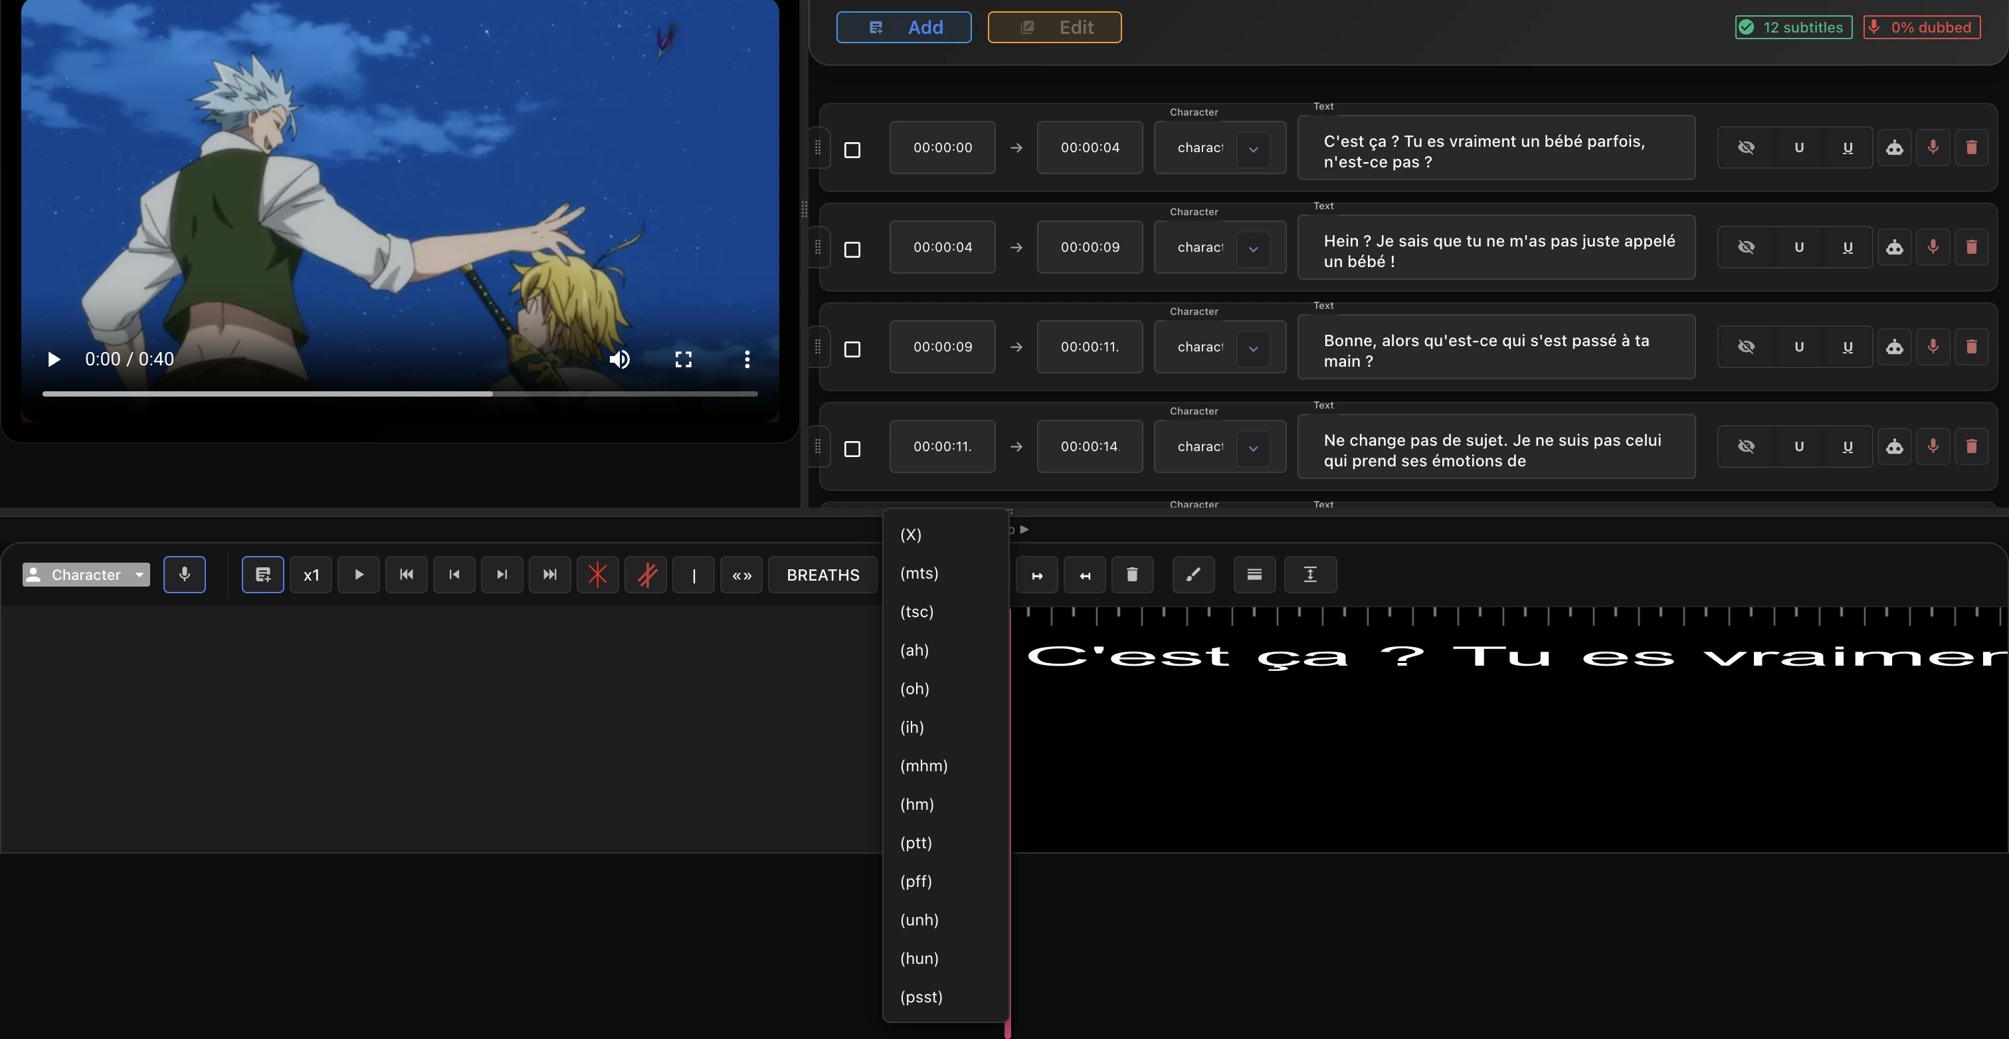Screen dimensions: 2009x1039
Task: Delete the 'C'est ça ?' subtitle row
Action: pyautogui.click(x=1972, y=147)
